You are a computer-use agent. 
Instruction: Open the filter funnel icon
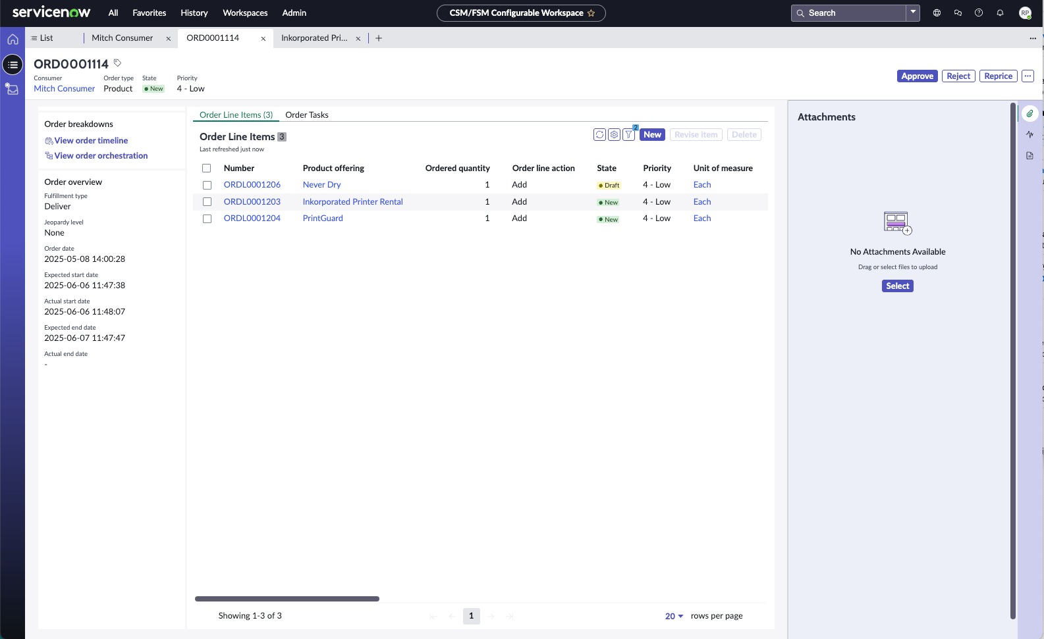point(629,134)
